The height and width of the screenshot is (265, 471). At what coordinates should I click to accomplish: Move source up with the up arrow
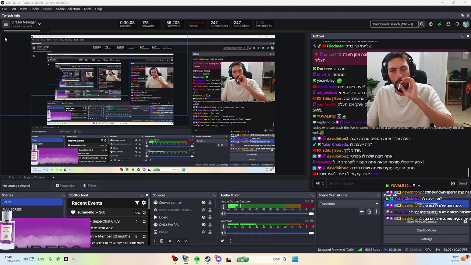[x=178, y=241]
